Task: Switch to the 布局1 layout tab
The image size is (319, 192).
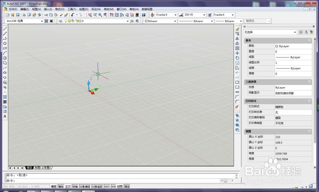Action: click(x=38, y=168)
